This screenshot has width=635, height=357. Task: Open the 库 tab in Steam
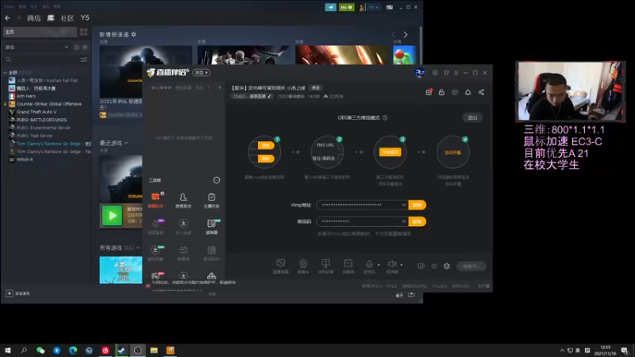[x=51, y=18]
